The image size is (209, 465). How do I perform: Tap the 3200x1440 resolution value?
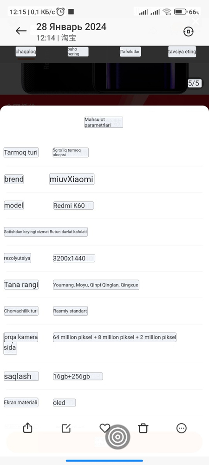pyautogui.click(x=74, y=258)
